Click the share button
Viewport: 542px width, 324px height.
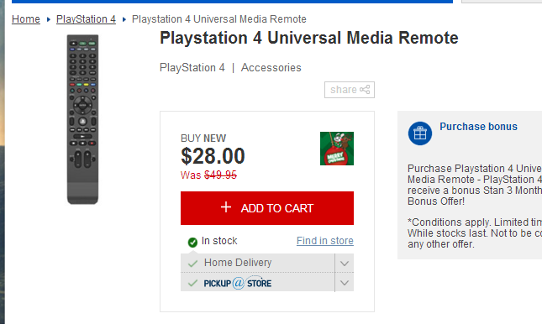(x=350, y=90)
